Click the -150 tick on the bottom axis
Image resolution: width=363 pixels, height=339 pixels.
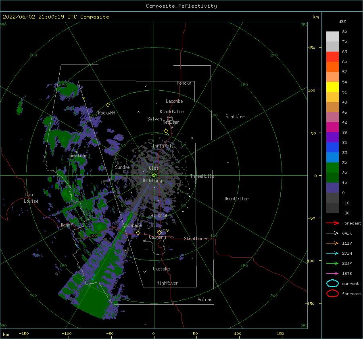24,333
